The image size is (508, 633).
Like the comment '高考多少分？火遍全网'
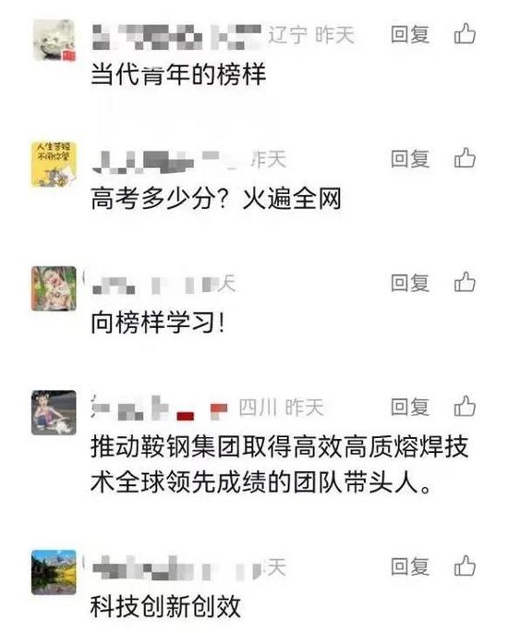[465, 158]
